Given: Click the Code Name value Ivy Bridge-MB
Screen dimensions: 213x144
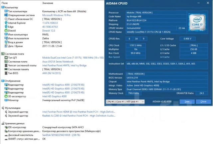Looking at the screenshot, I should click(x=156, y=16).
